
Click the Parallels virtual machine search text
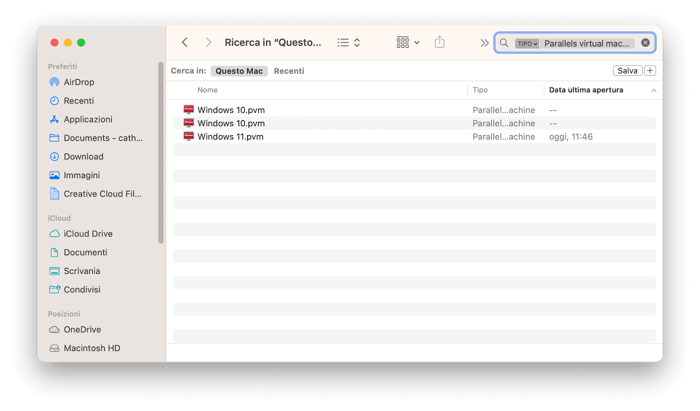pos(587,43)
